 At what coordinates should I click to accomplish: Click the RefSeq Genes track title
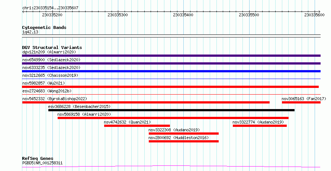[x=38, y=158]
